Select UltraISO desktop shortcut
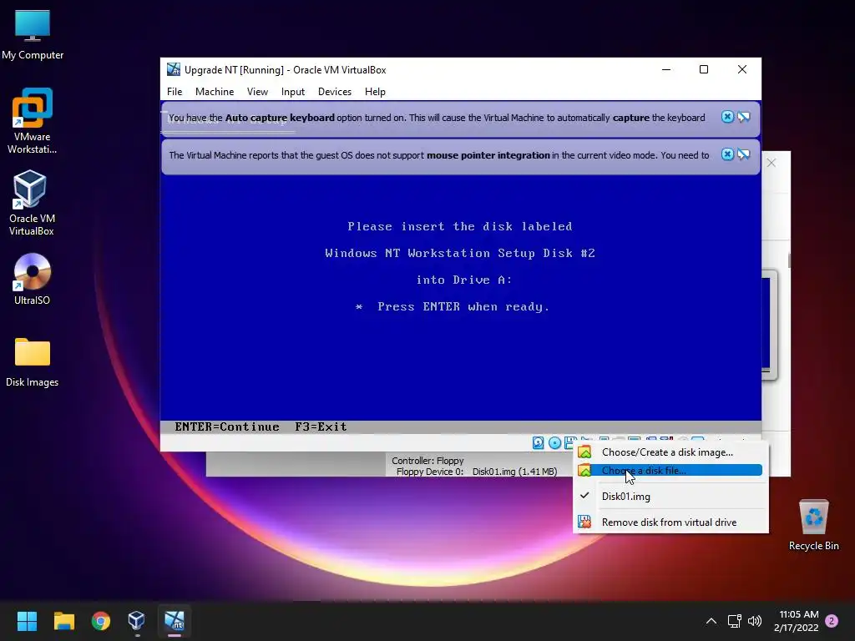855x641 pixels. click(33, 279)
